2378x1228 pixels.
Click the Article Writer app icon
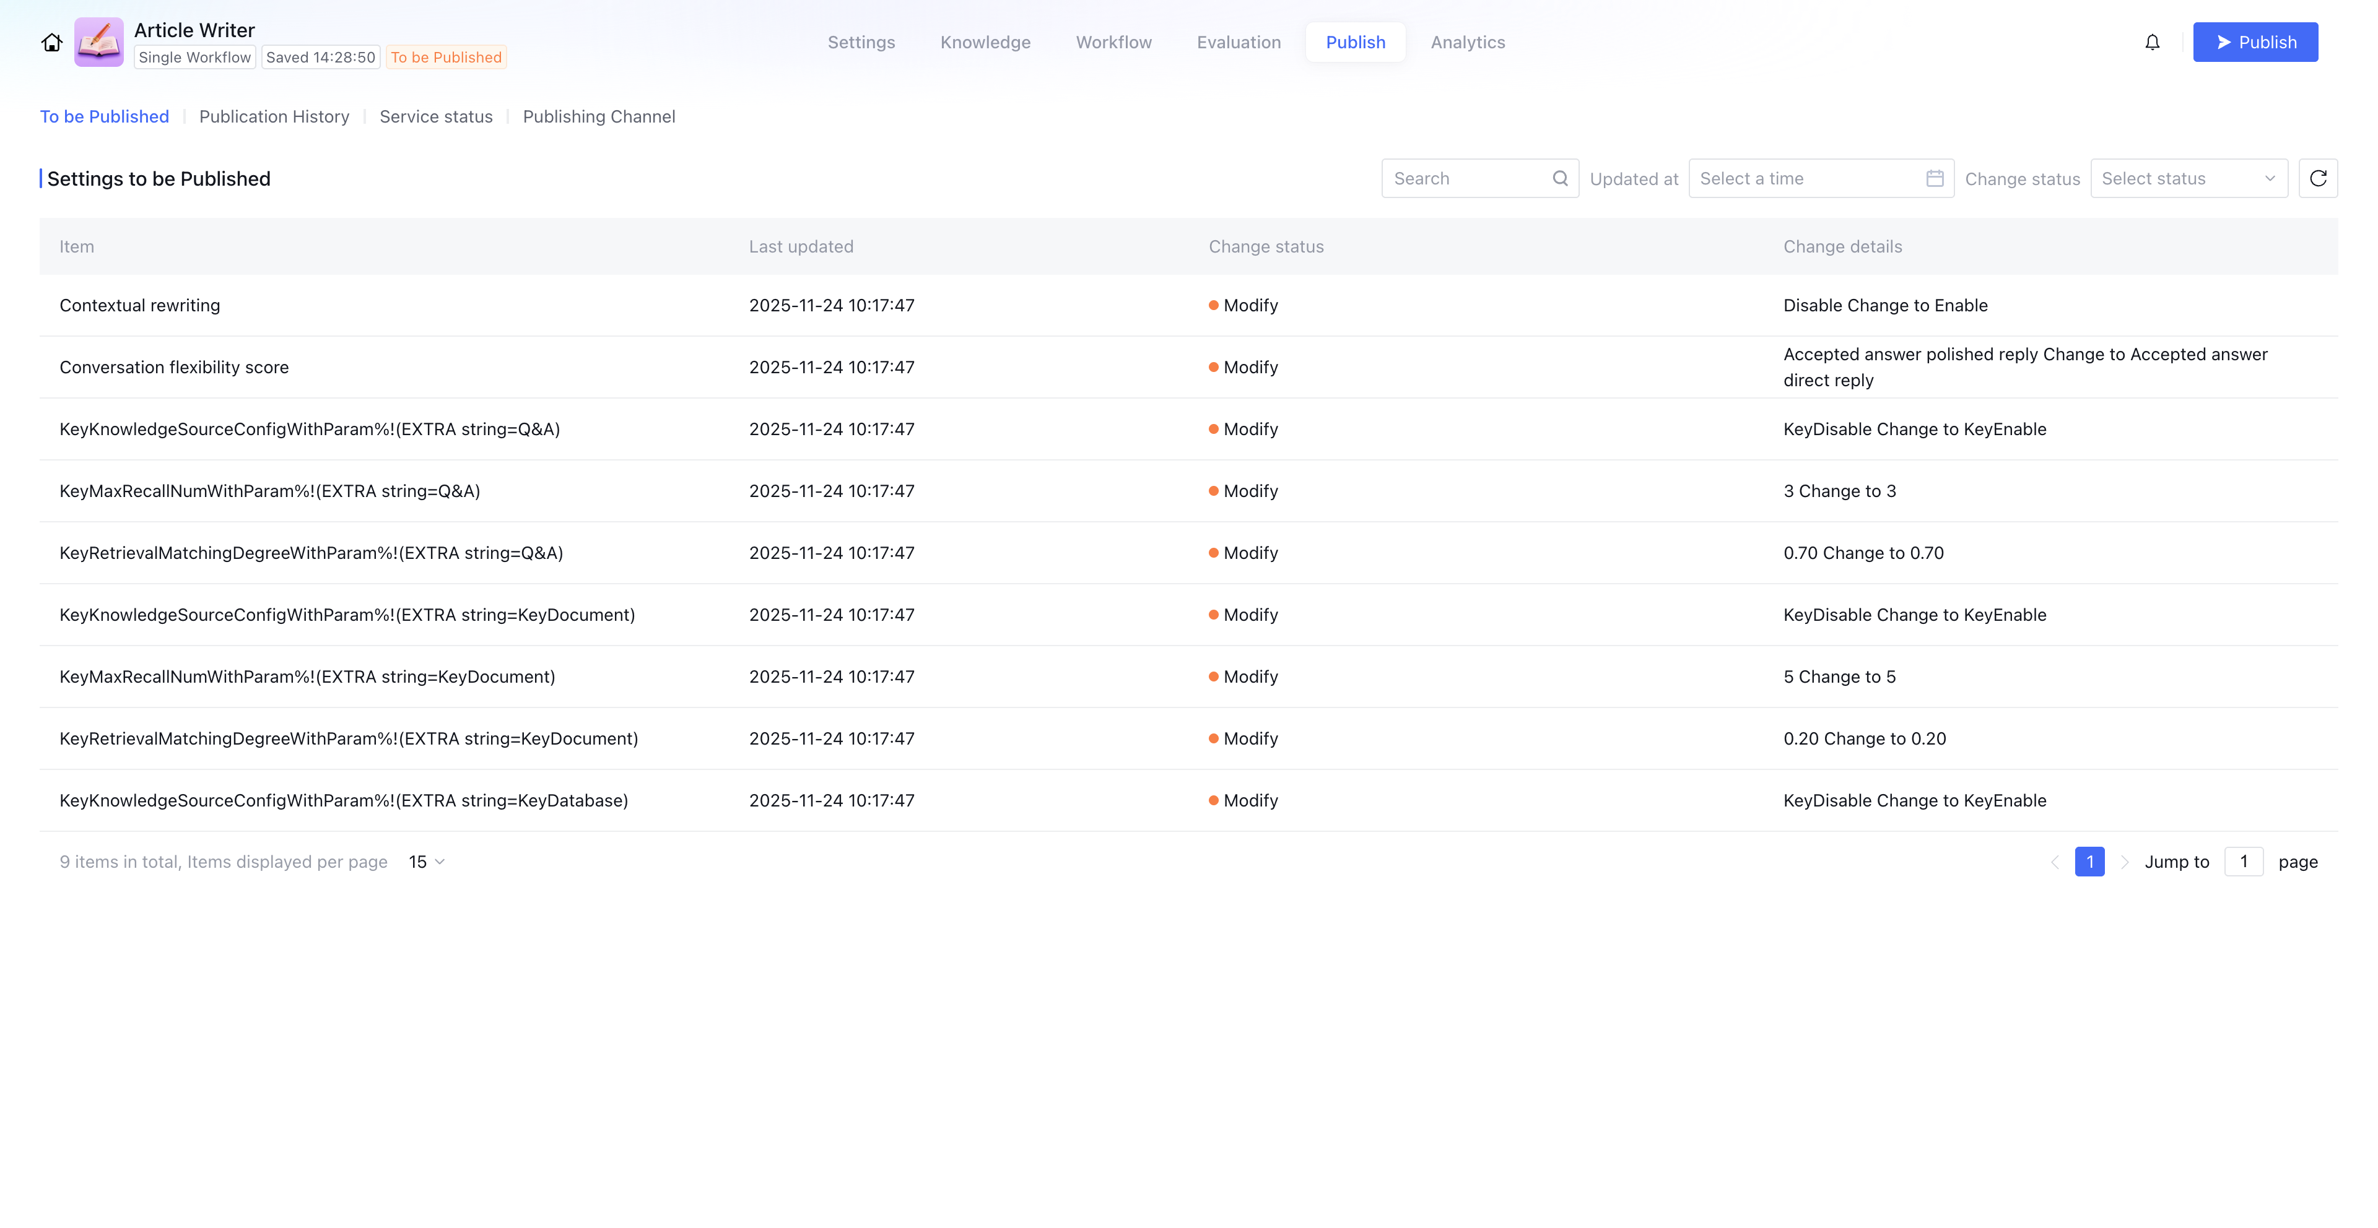pyautogui.click(x=99, y=43)
